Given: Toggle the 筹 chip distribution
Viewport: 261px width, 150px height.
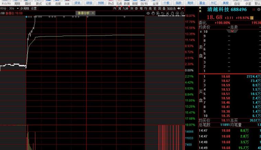Looking at the screenshot, I should pos(141,9).
